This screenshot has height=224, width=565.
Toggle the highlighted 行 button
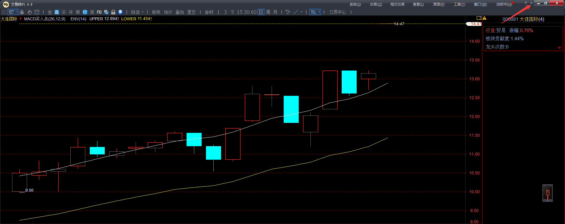tap(85, 12)
